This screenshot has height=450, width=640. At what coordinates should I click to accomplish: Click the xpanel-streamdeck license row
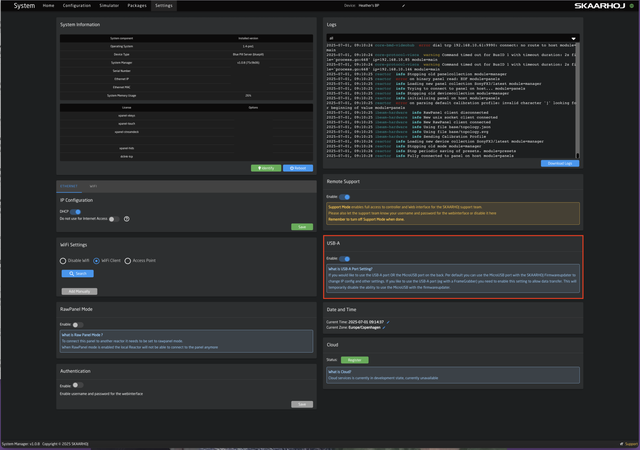click(186, 132)
